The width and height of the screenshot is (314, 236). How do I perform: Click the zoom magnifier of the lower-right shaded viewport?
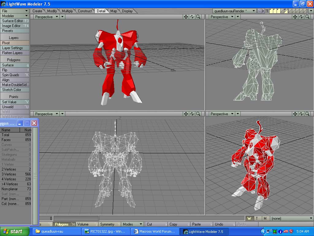(307, 114)
